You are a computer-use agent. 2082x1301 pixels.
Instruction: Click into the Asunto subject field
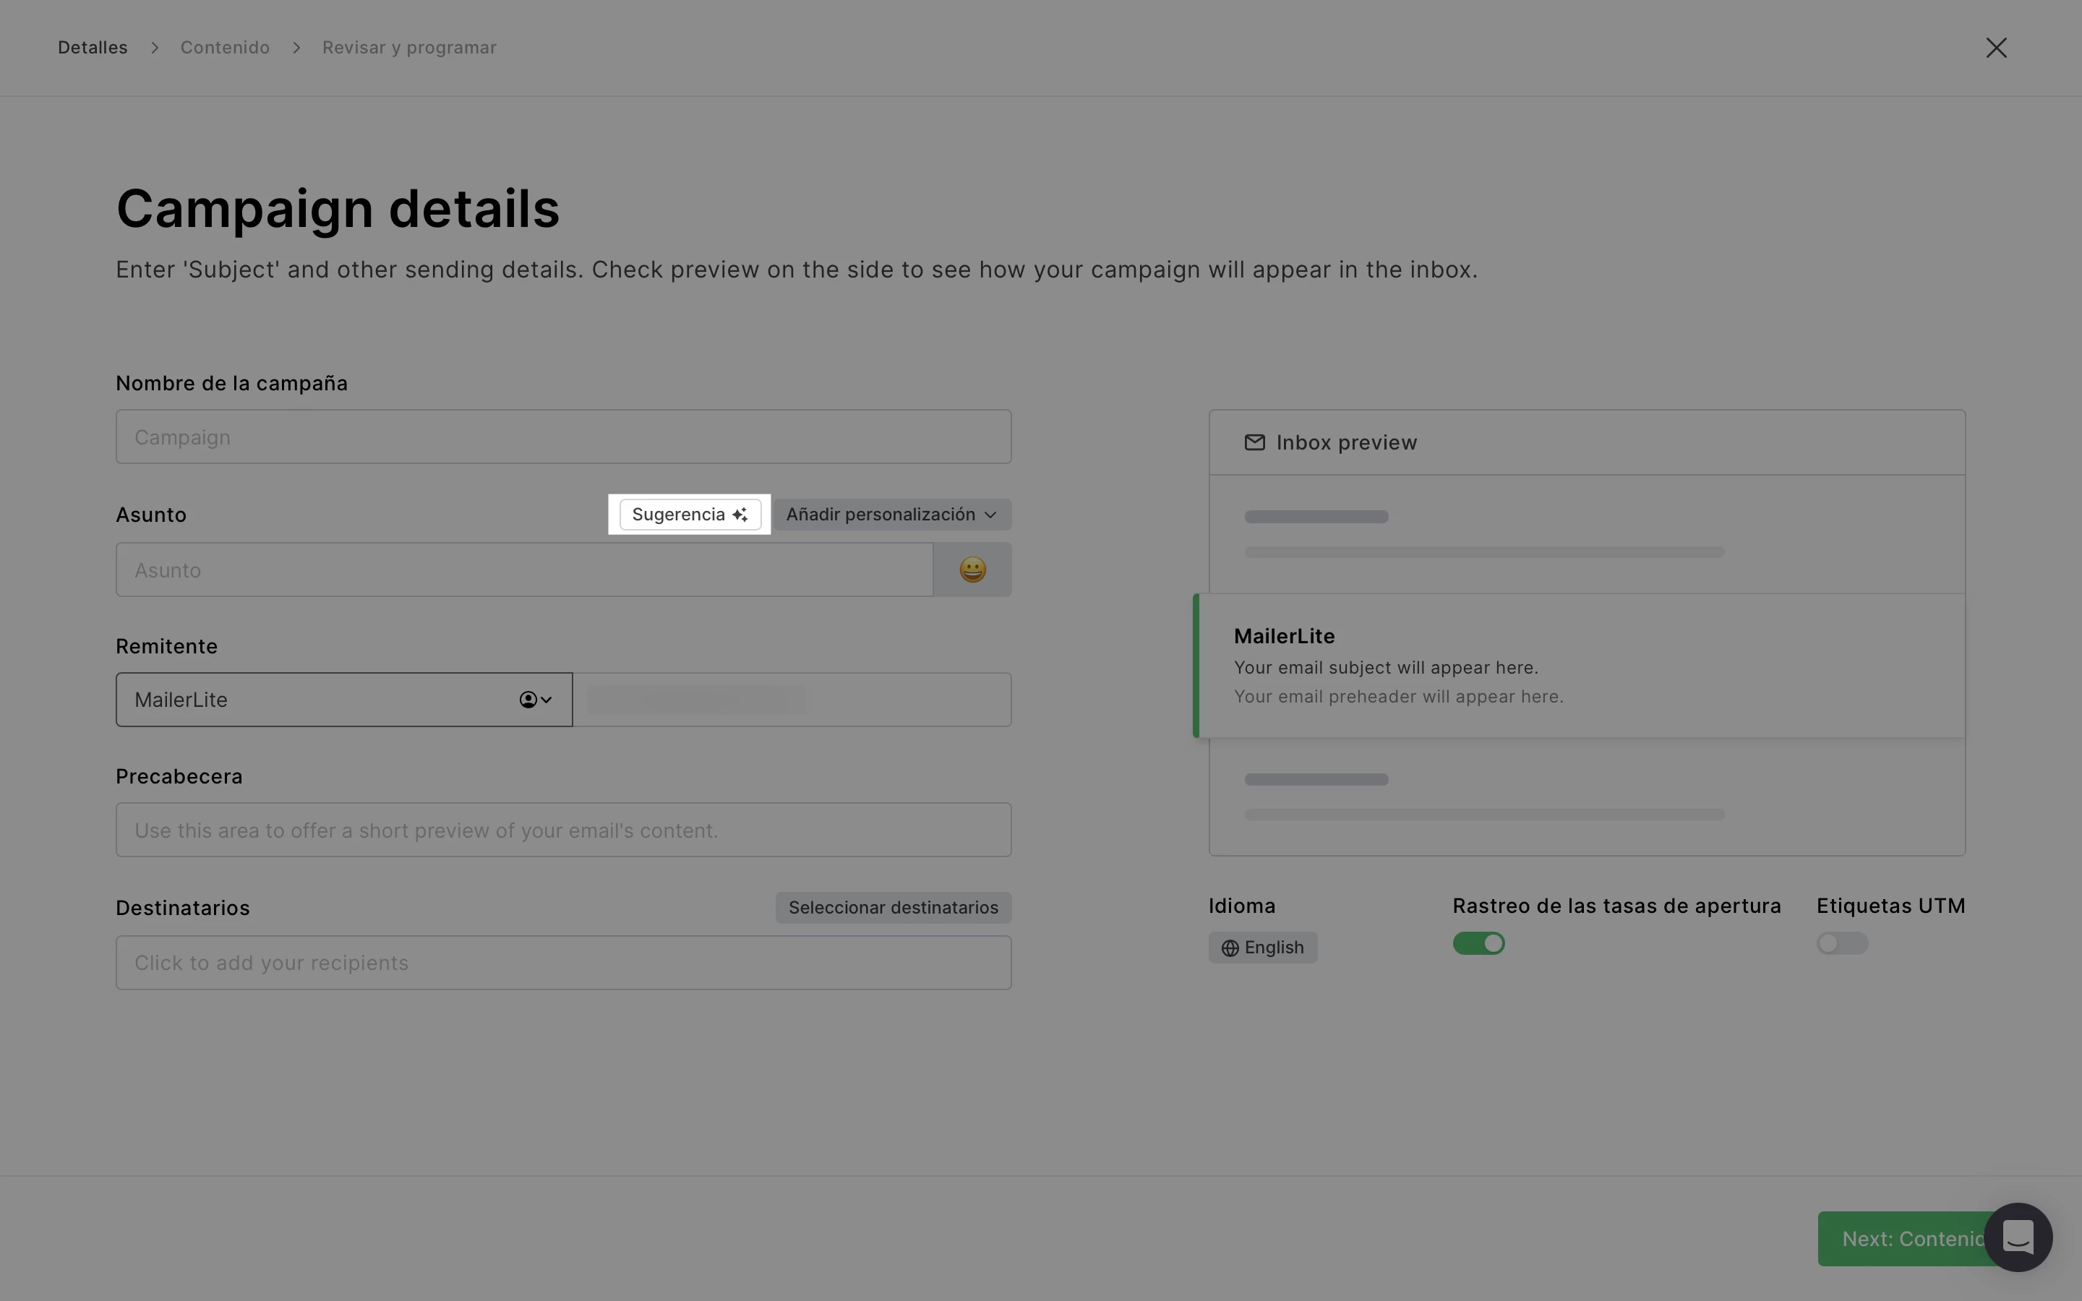tap(524, 570)
